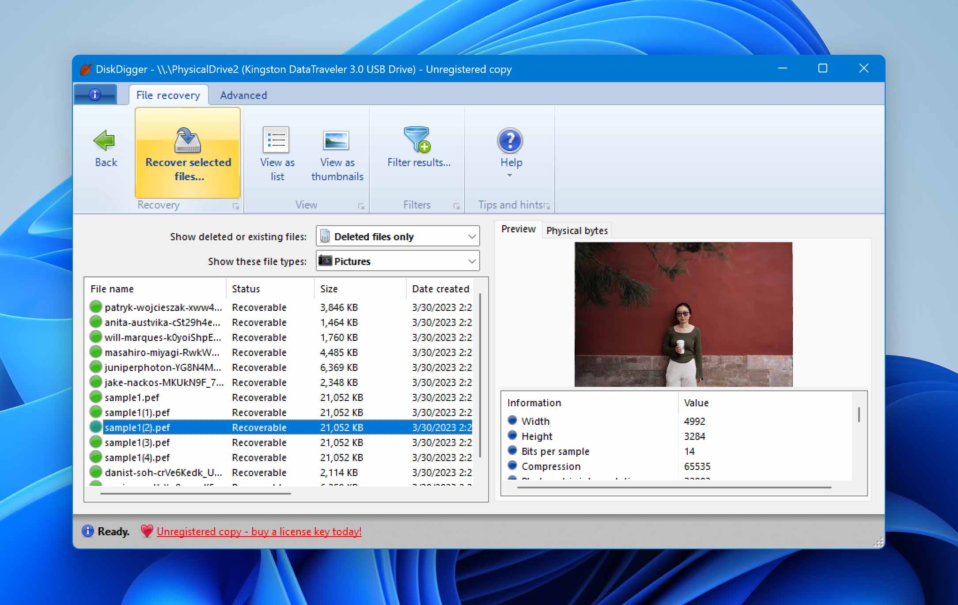Open Filter results funnel icon
958x605 pixels.
pyautogui.click(x=417, y=140)
